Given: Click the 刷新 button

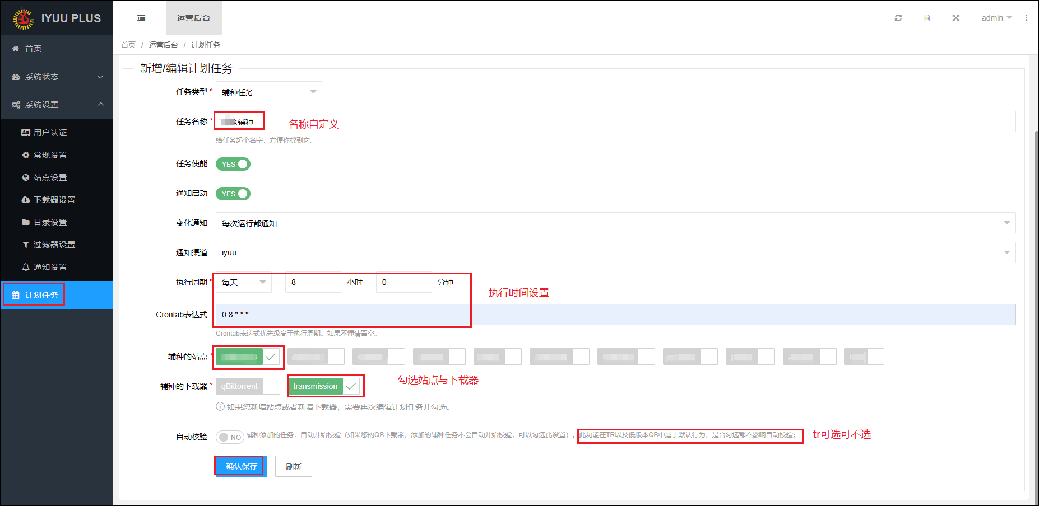Looking at the screenshot, I should click(x=293, y=466).
